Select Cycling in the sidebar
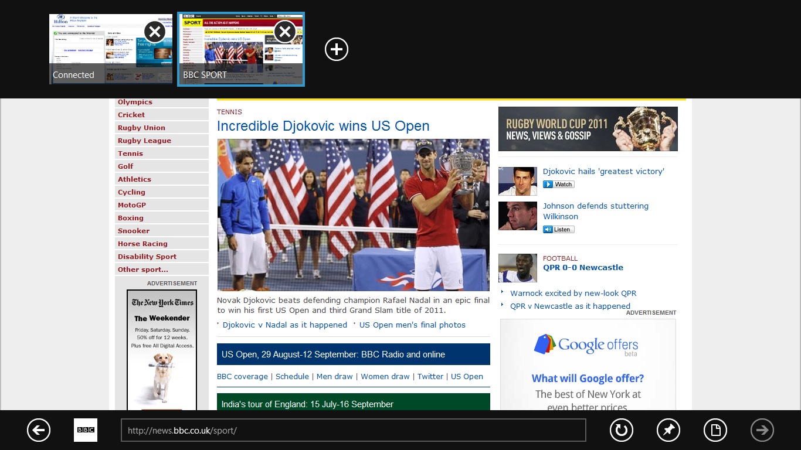The height and width of the screenshot is (450, 801). click(131, 192)
